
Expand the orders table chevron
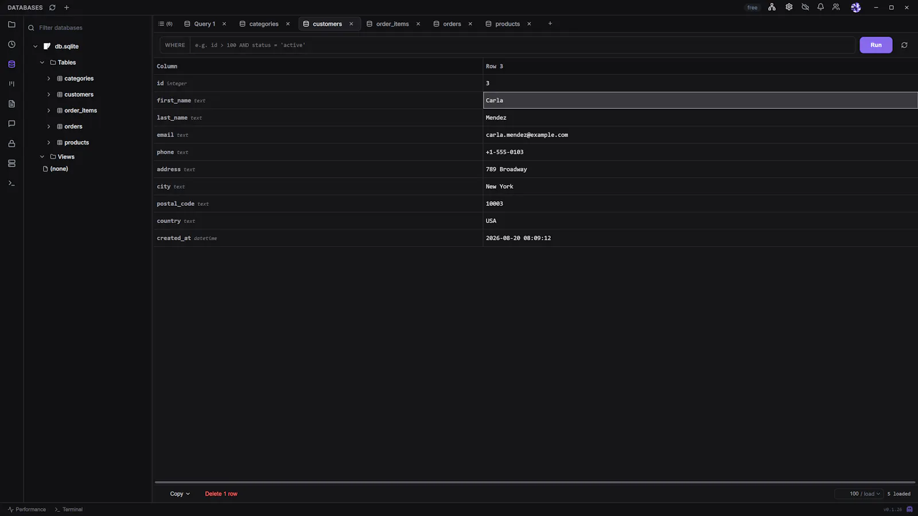click(49, 127)
